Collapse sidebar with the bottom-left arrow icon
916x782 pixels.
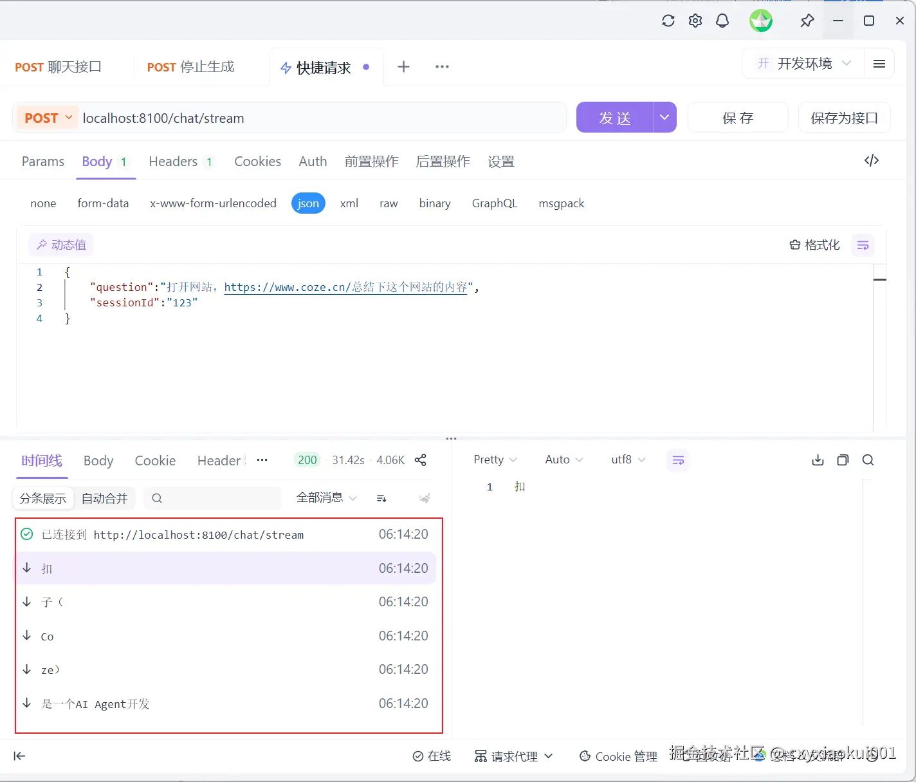point(20,756)
